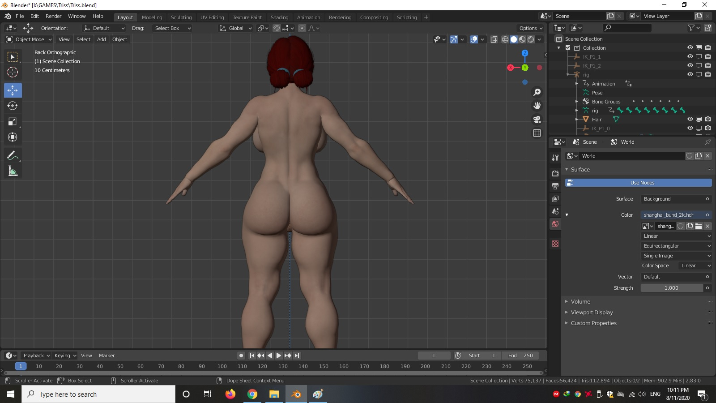716x403 pixels.
Task: Switch perspective/orthographic grid icon
Action: pyautogui.click(x=537, y=133)
